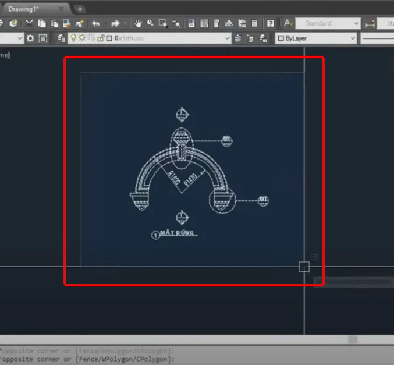This screenshot has width=394, height=365.
Task: Click the dashed-frame icon beside the gear
Action: (43, 38)
